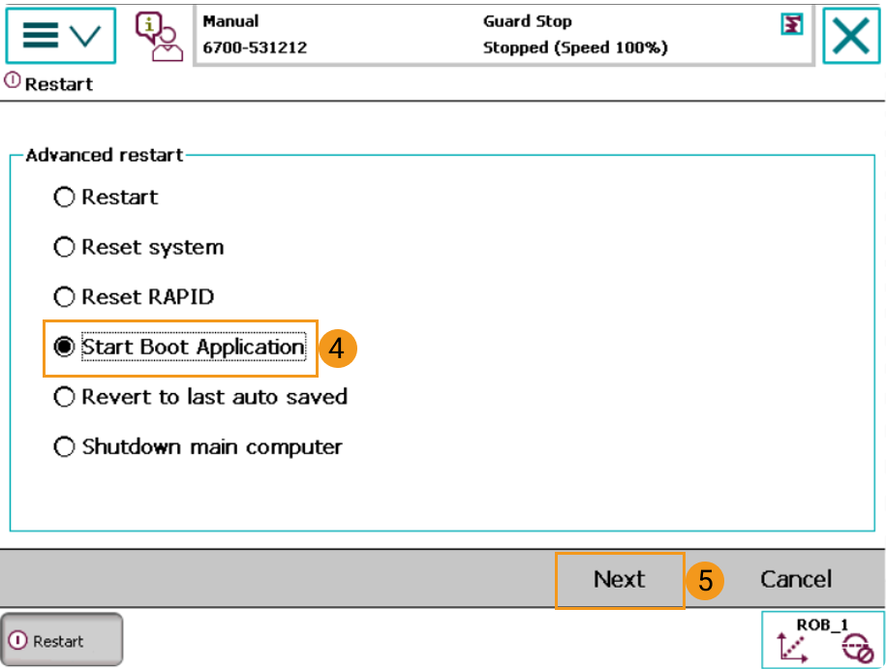Click the Next button

(620, 579)
